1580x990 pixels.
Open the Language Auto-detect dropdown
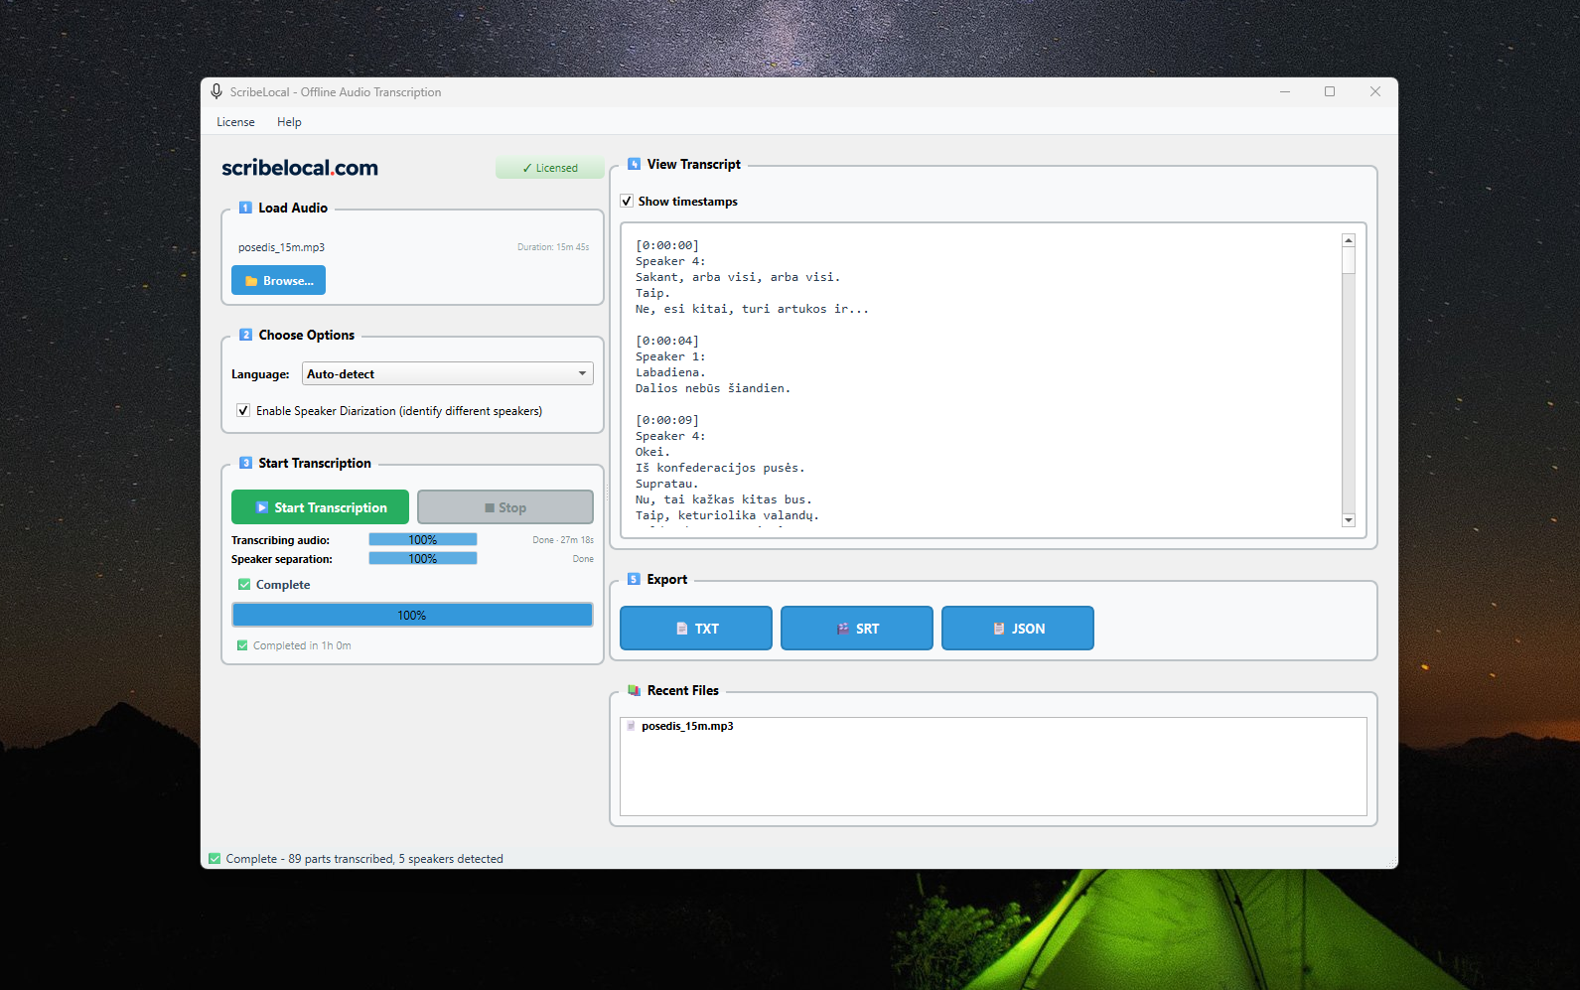pyautogui.click(x=448, y=373)
